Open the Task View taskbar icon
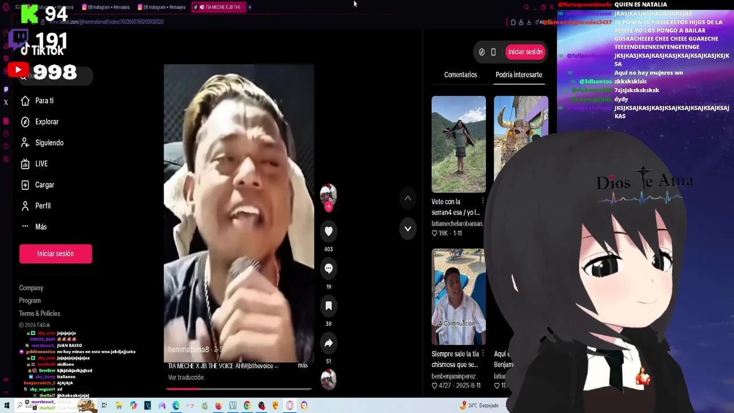 tap(104, 406)
